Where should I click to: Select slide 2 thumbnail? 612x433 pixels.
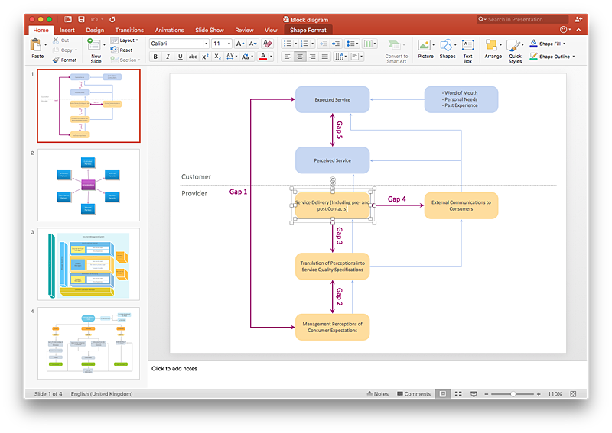tap(89, 185)
